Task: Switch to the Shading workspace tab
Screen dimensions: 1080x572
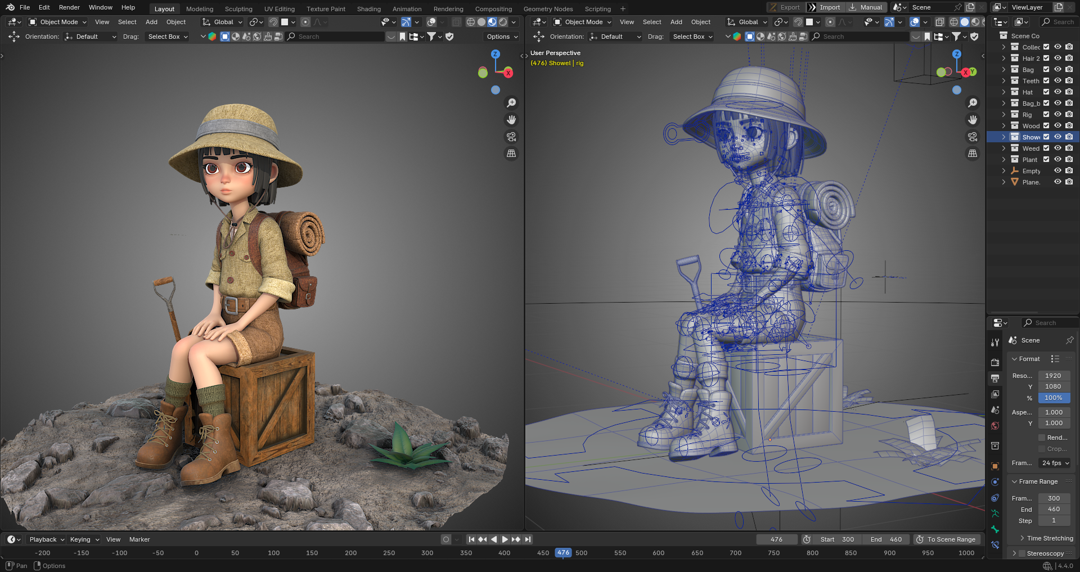Action: point(368,8)
